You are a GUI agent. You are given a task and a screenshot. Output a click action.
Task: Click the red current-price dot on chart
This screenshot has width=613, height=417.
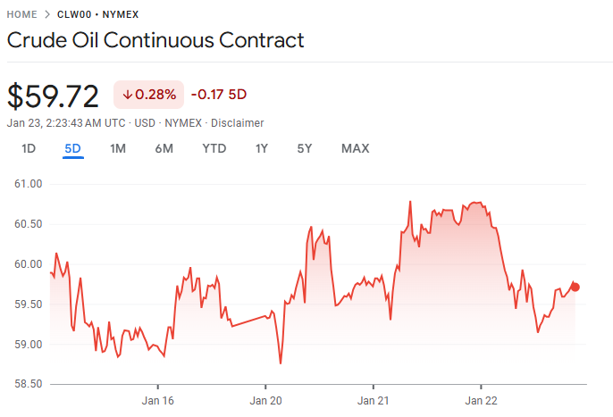575,287
